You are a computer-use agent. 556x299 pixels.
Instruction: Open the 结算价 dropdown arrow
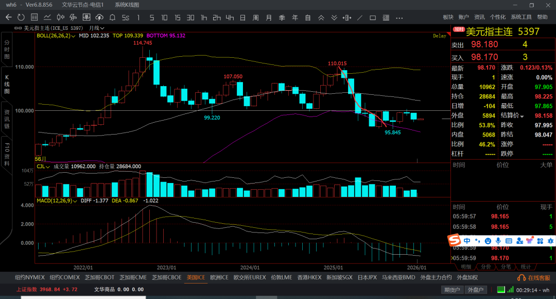tap(522, 116)
